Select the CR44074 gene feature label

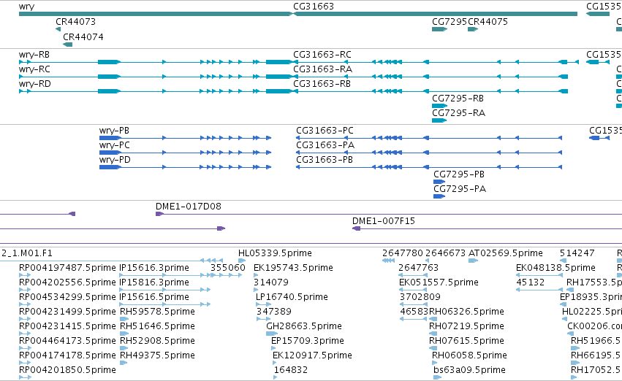83,36
